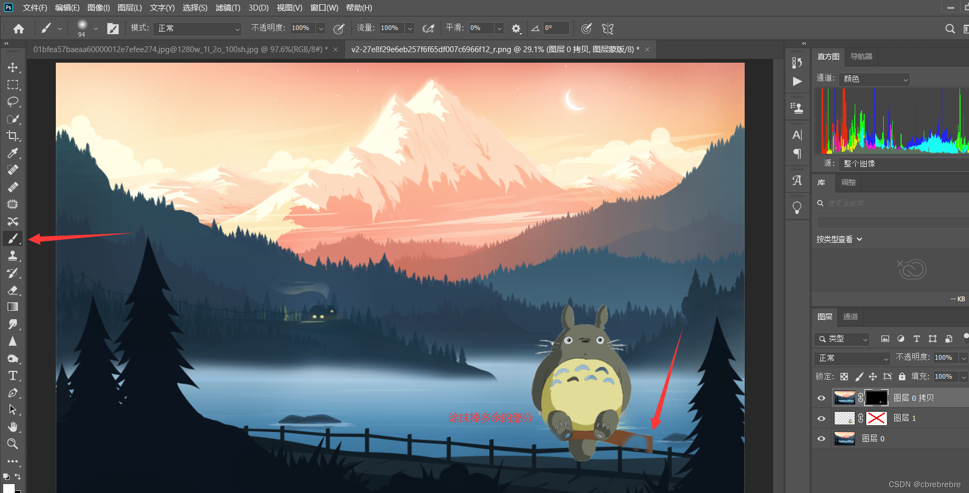
Task: Click the Home icon in options bar
Action: [x=19, y=28]
